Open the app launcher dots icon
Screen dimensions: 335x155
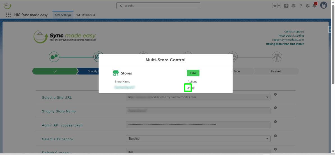(x=8, y=15)
